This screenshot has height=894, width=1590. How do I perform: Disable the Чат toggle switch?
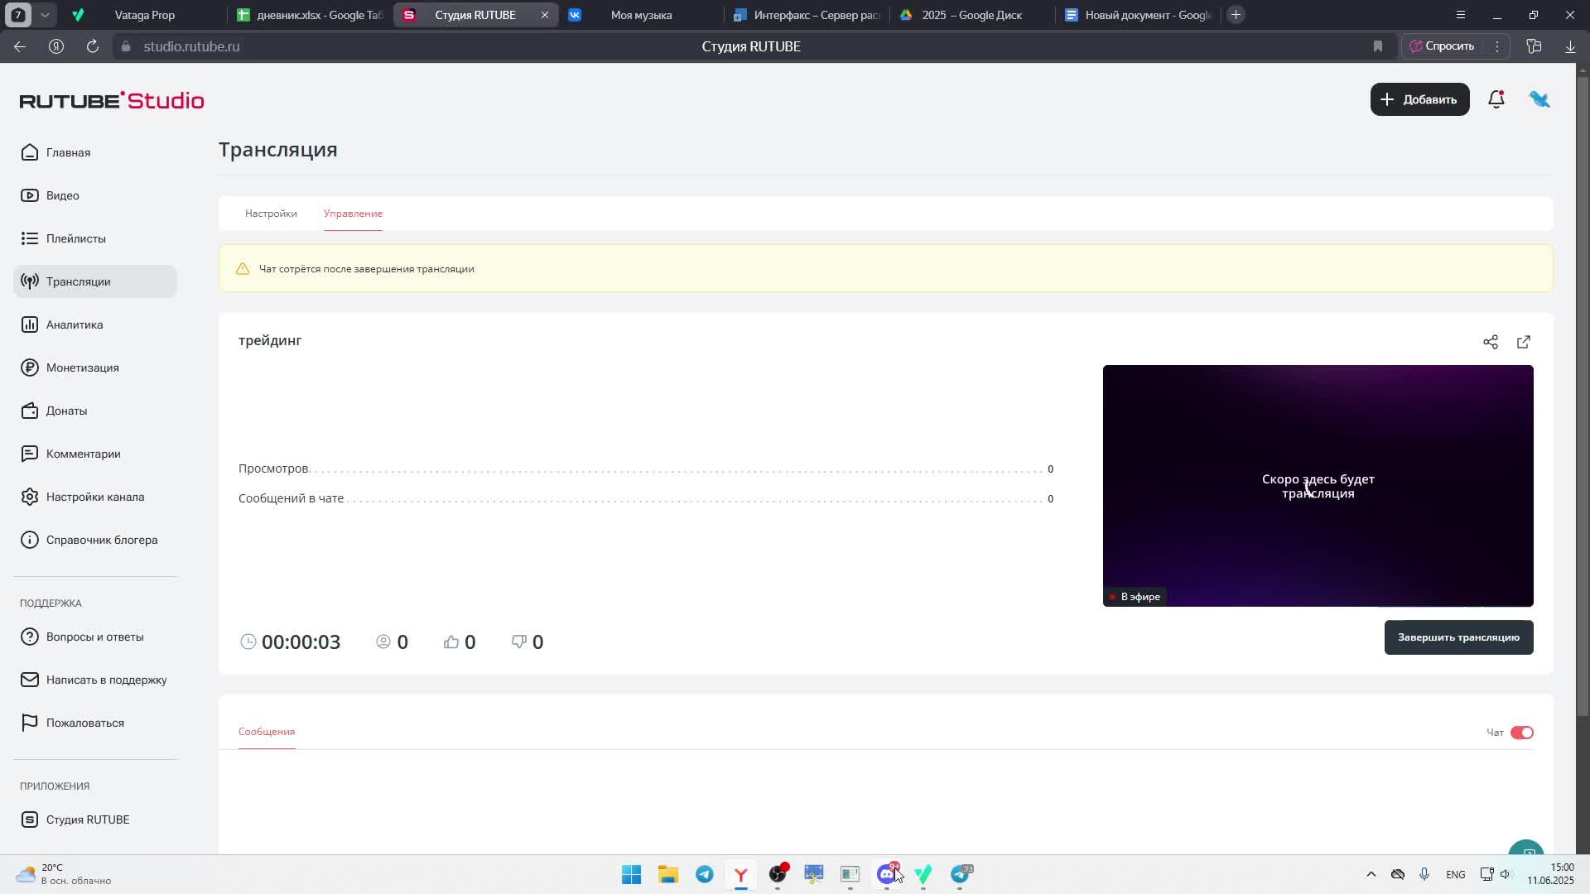pos(1521,733)
